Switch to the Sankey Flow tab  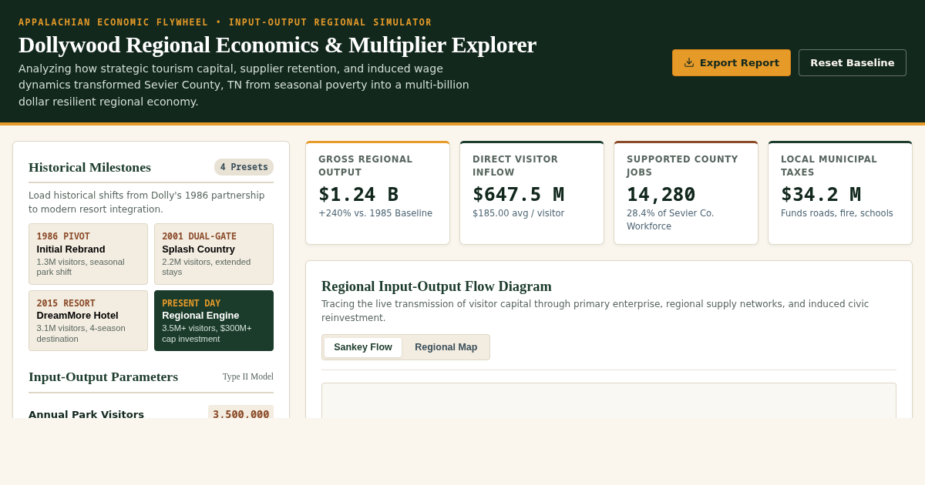tap(363, 347)
